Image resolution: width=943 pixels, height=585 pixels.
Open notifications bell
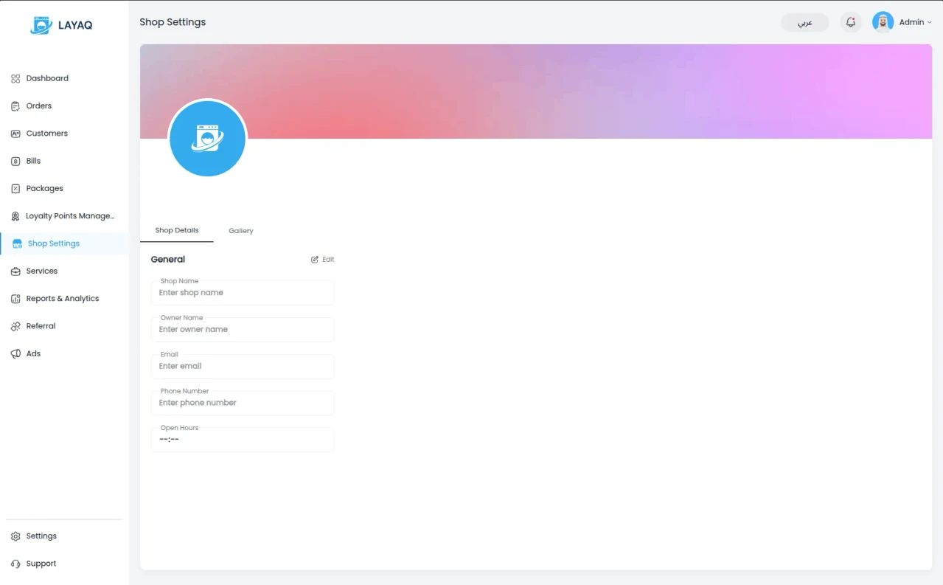tap(851, 22)
